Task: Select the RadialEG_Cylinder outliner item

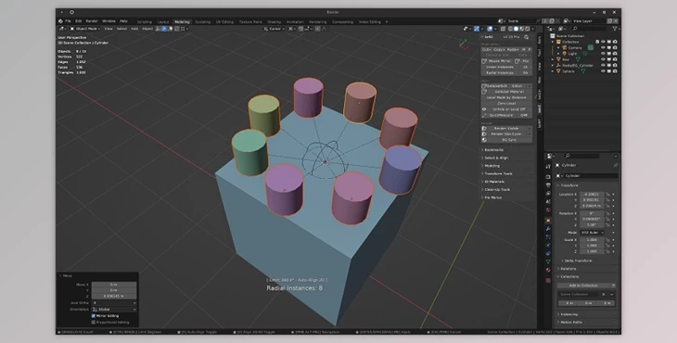Action: click(x=578, y=66)
